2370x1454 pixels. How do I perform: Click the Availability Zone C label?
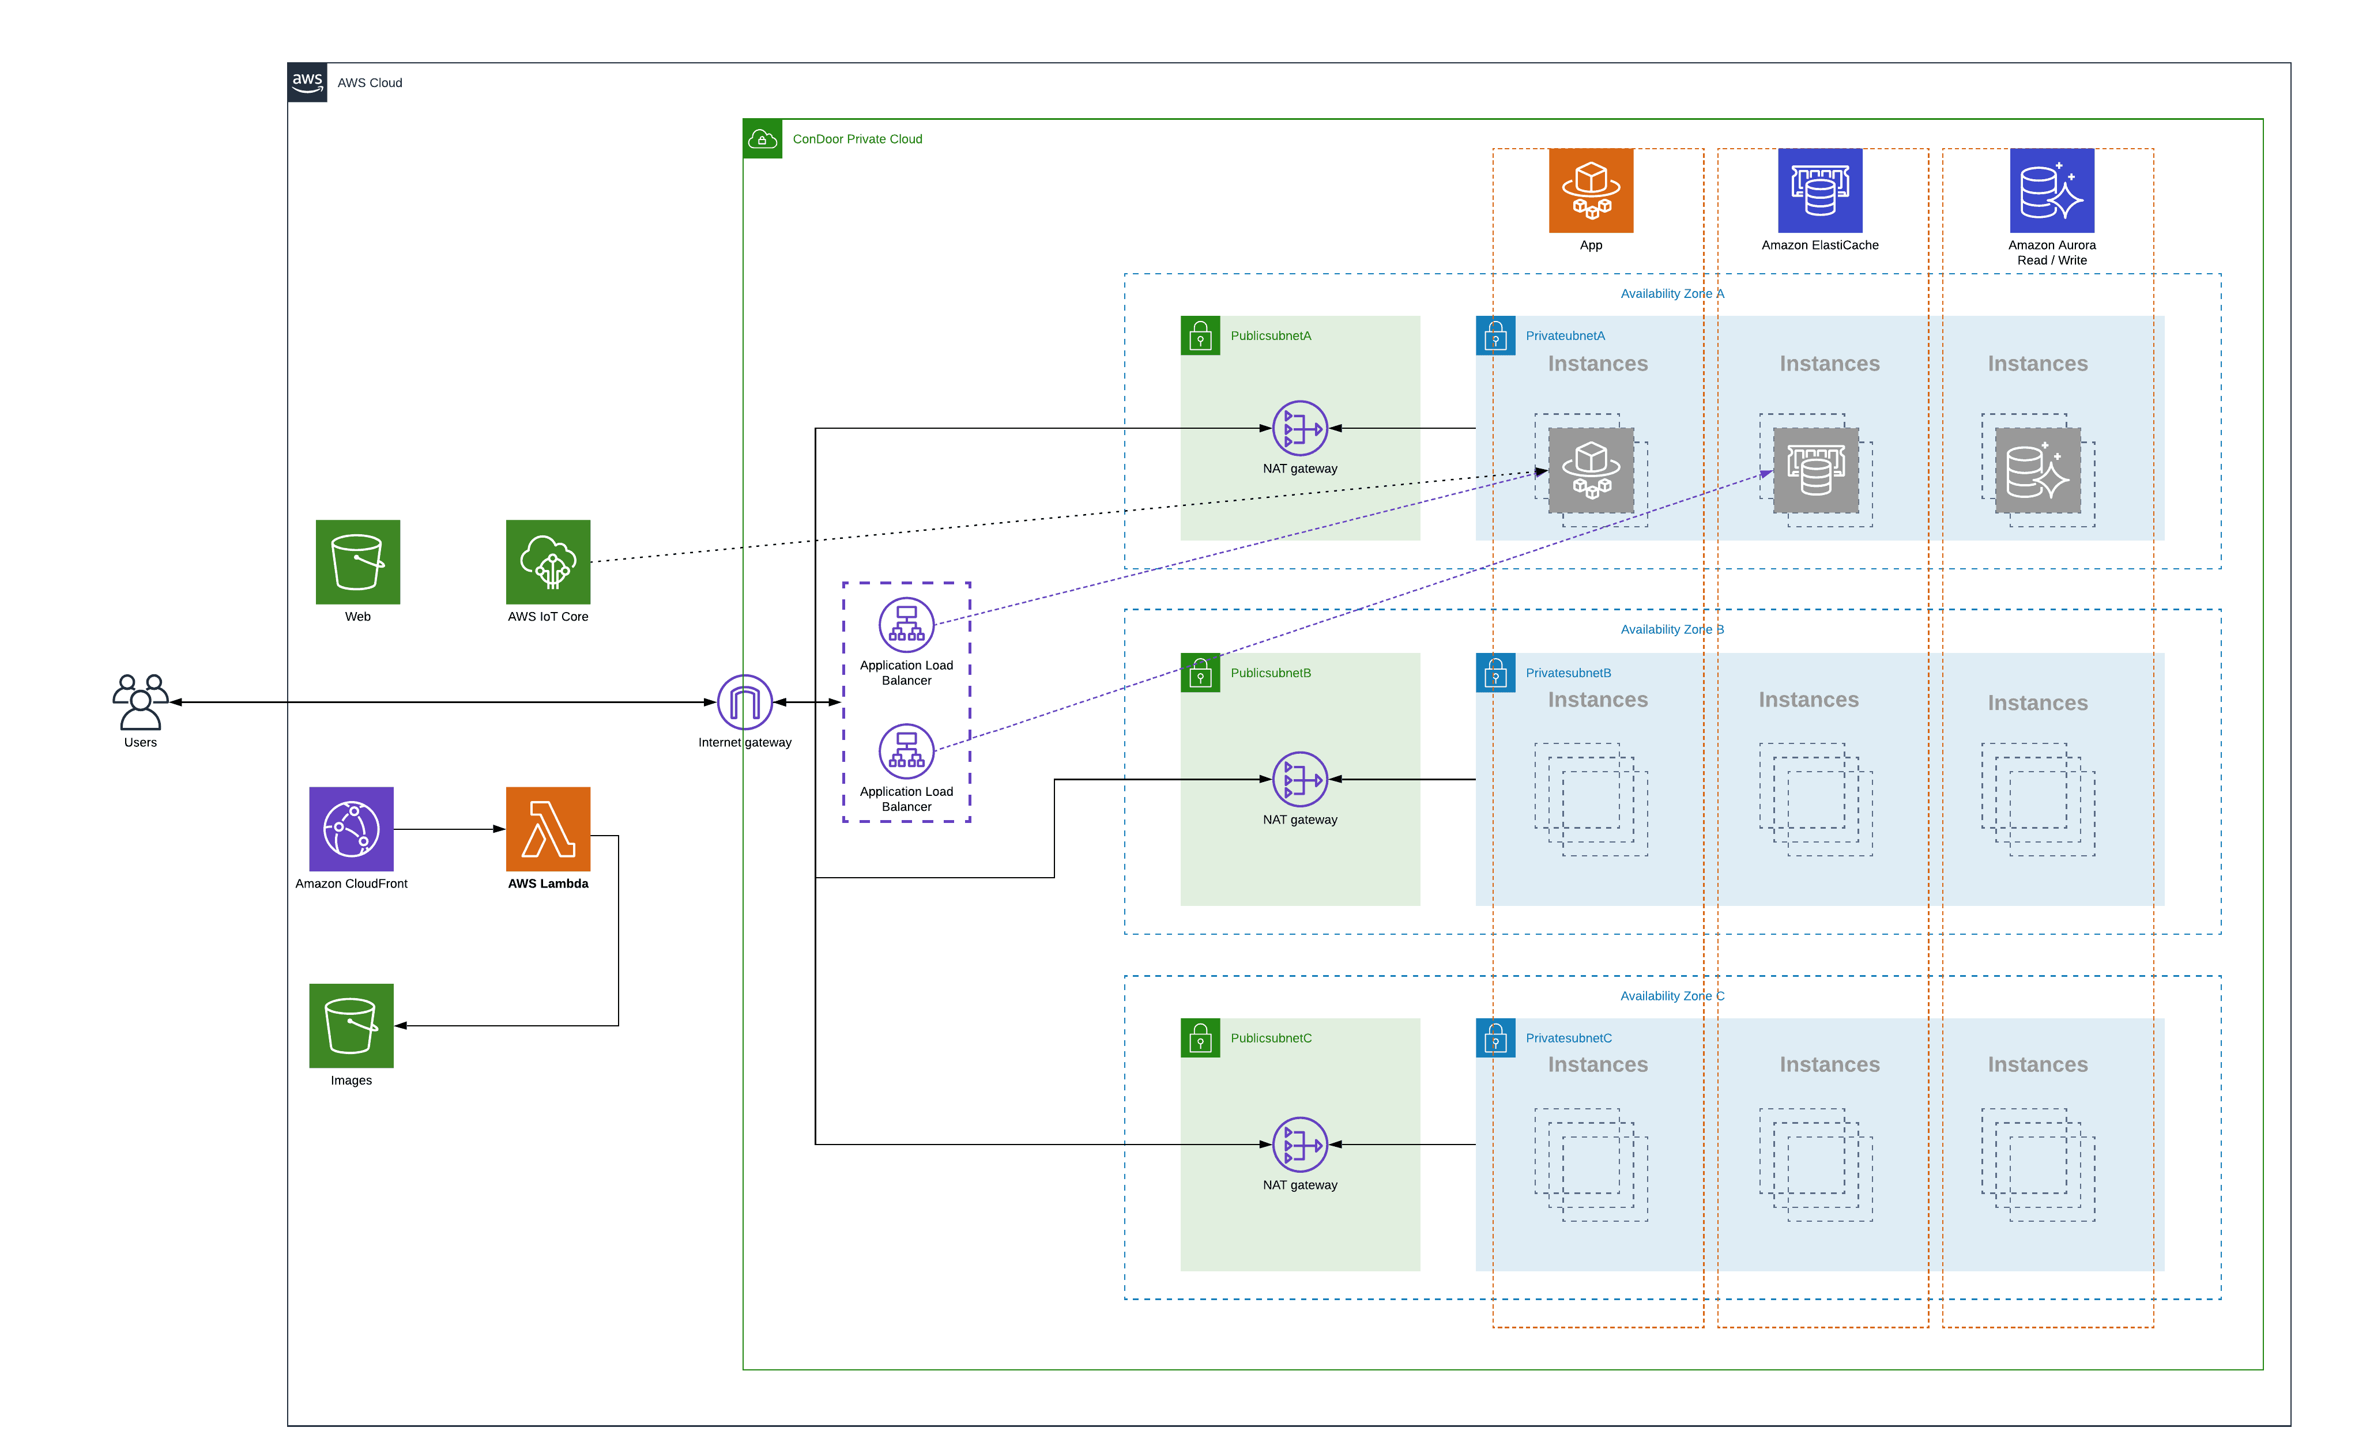coord(1672,996)
